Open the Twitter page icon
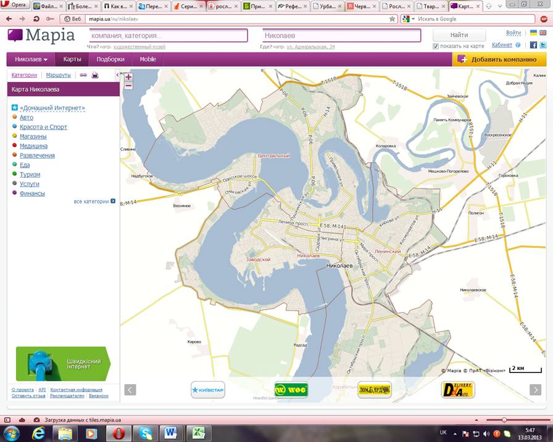 [543, 45]
